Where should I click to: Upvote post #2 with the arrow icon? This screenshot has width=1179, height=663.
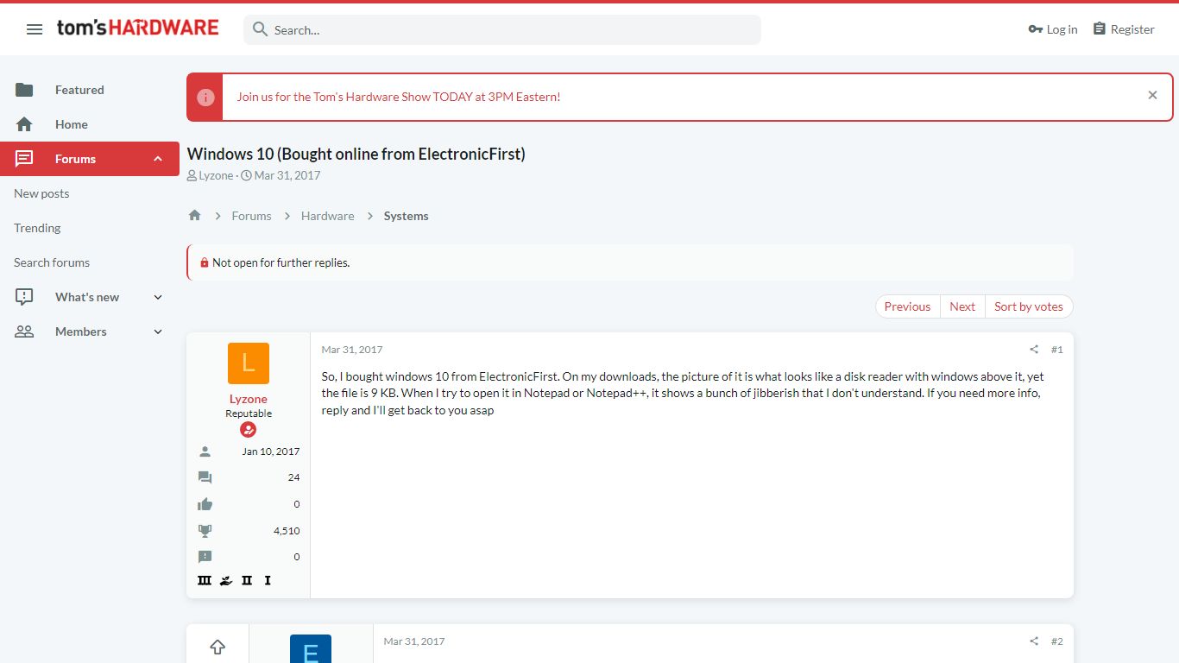pos(218,647)
